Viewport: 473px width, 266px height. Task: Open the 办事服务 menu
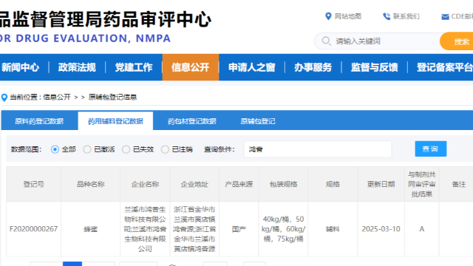(313, 67)
